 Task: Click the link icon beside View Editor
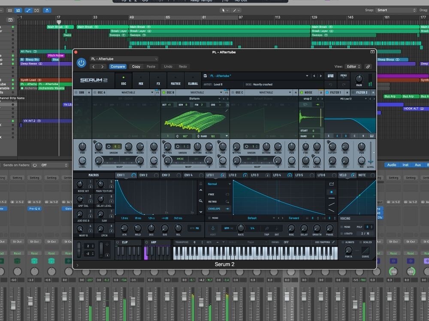368,67
